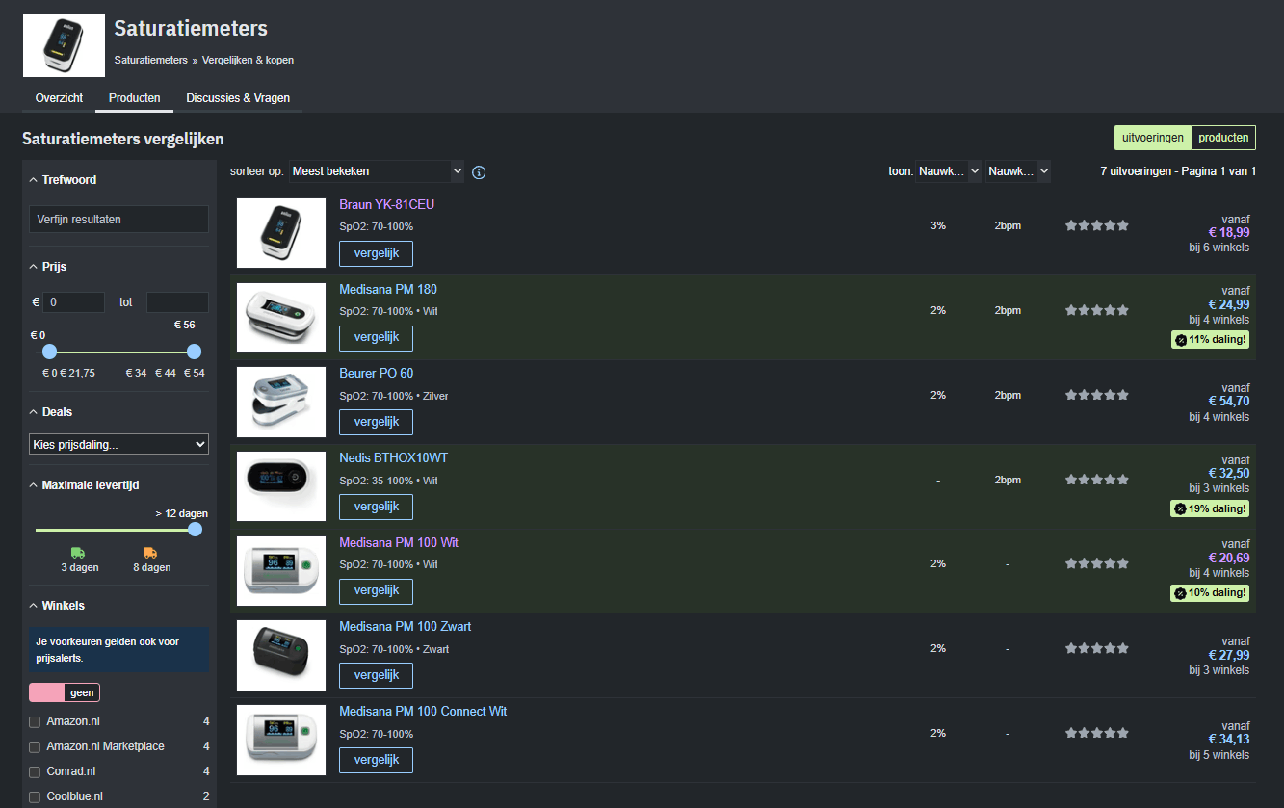Click the 10% daling price drop badge
Image resolution: width=1284 pixels, height=808 pixels.
coord(1210,593)
